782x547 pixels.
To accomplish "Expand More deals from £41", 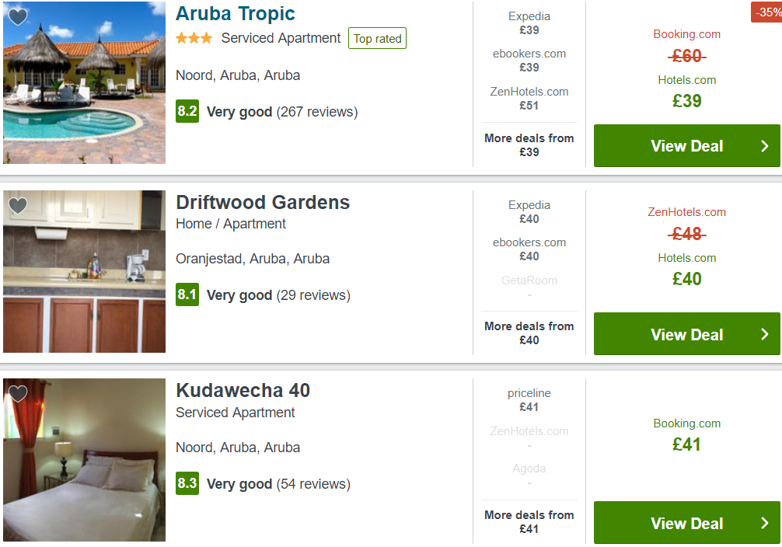I will click(529, 521).
